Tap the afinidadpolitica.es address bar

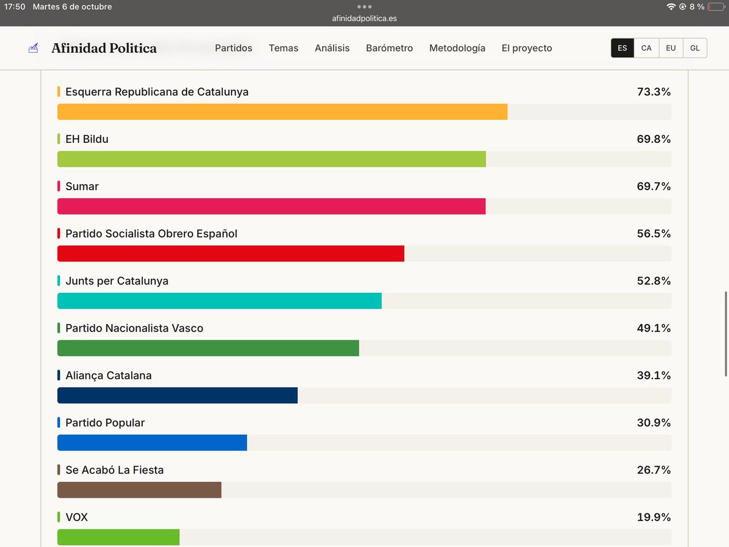(364, 18)
